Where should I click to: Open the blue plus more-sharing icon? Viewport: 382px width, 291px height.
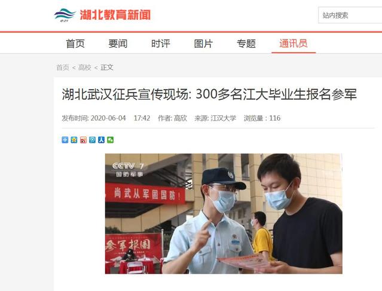click(x=65, y=140)
